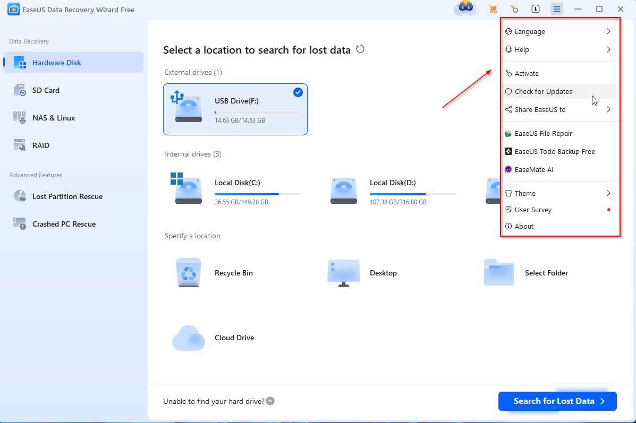Open the Theme menu entry label
This screenshot has height=423, width=636.
[525, 193]
